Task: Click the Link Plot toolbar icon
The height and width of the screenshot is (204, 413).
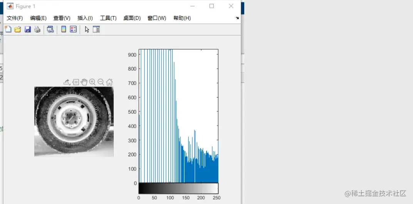Action: 50,30
